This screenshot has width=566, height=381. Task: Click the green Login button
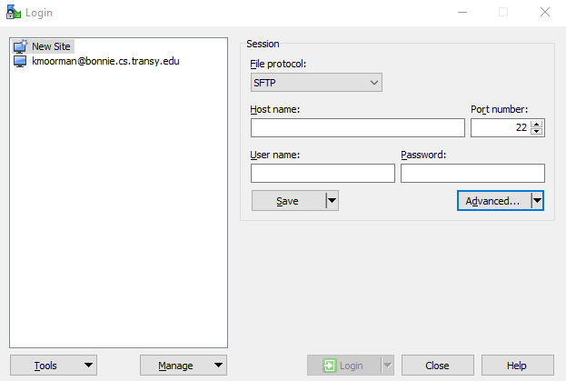tap(342, 366)
